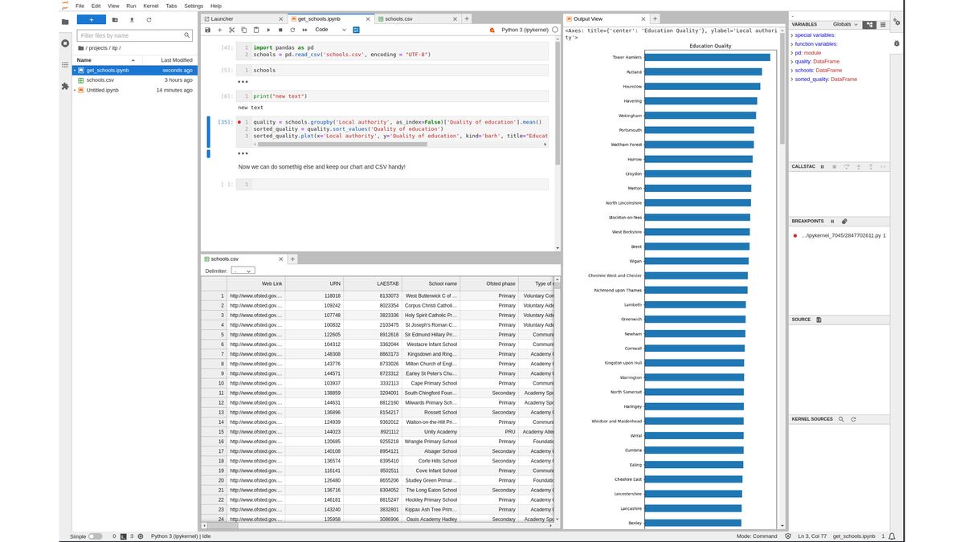Open the file browser sidebar icon
This screenshot has width=964, height=542.
point(64,22)
